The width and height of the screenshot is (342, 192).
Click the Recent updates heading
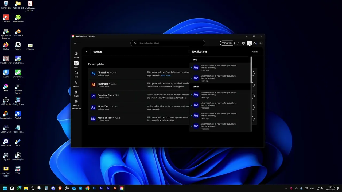pos(96,64)
